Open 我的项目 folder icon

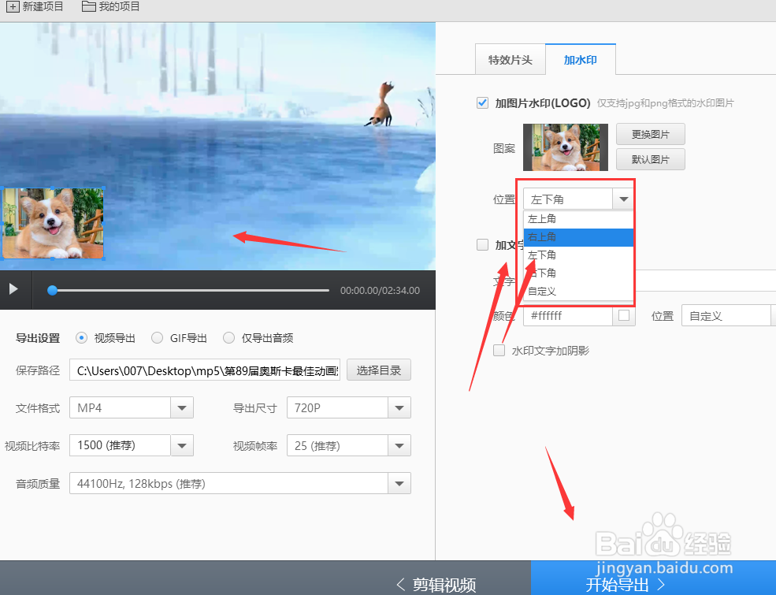[89, 6]
